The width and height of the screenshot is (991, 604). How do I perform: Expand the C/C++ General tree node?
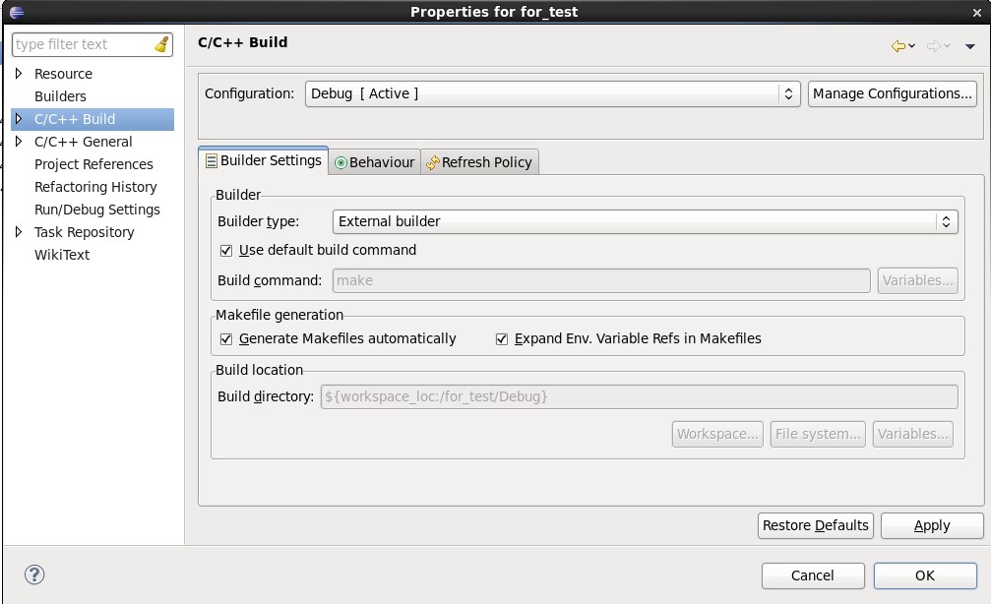pyautogui.click(x=19, y=142)
